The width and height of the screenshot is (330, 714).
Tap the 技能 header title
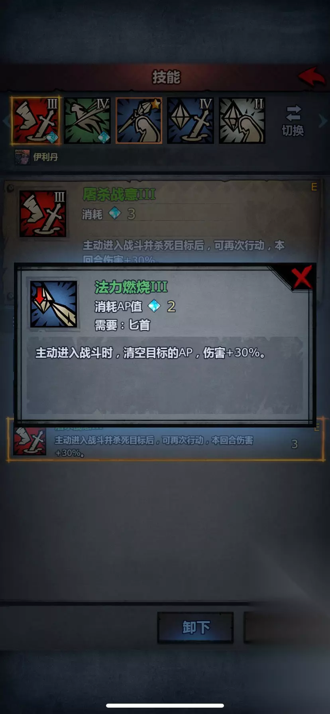click(166, 77)
